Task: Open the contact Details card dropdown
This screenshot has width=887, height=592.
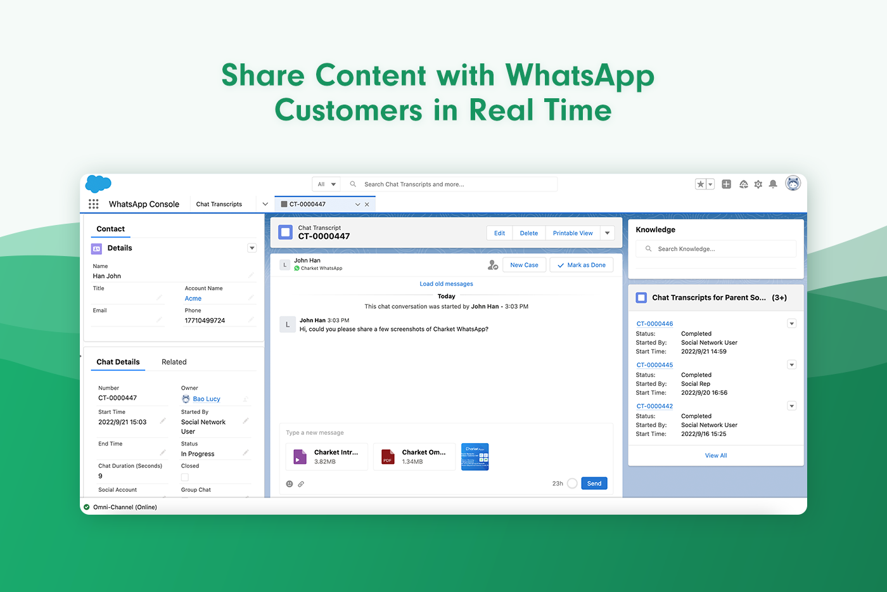Action: (252, 248)
